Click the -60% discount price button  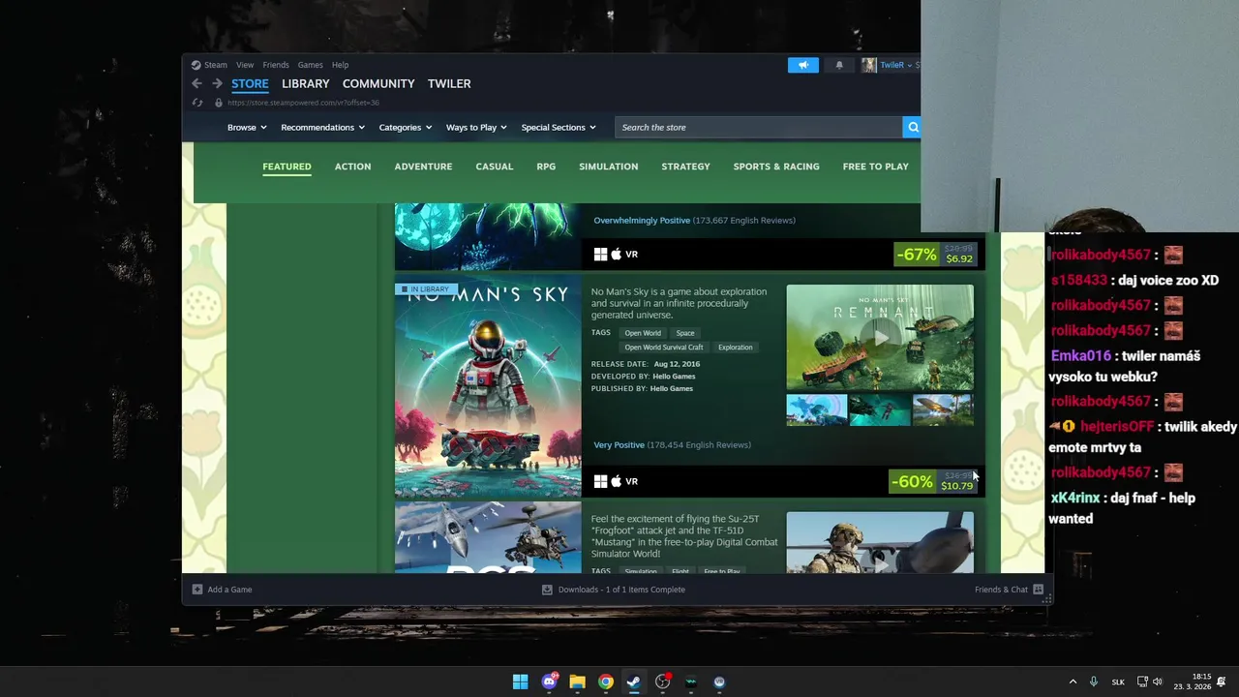point(933,481)
